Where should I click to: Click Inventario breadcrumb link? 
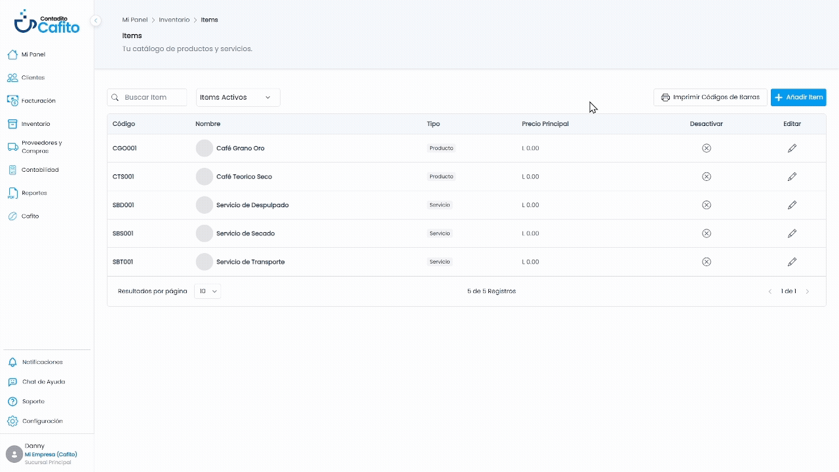174,20
